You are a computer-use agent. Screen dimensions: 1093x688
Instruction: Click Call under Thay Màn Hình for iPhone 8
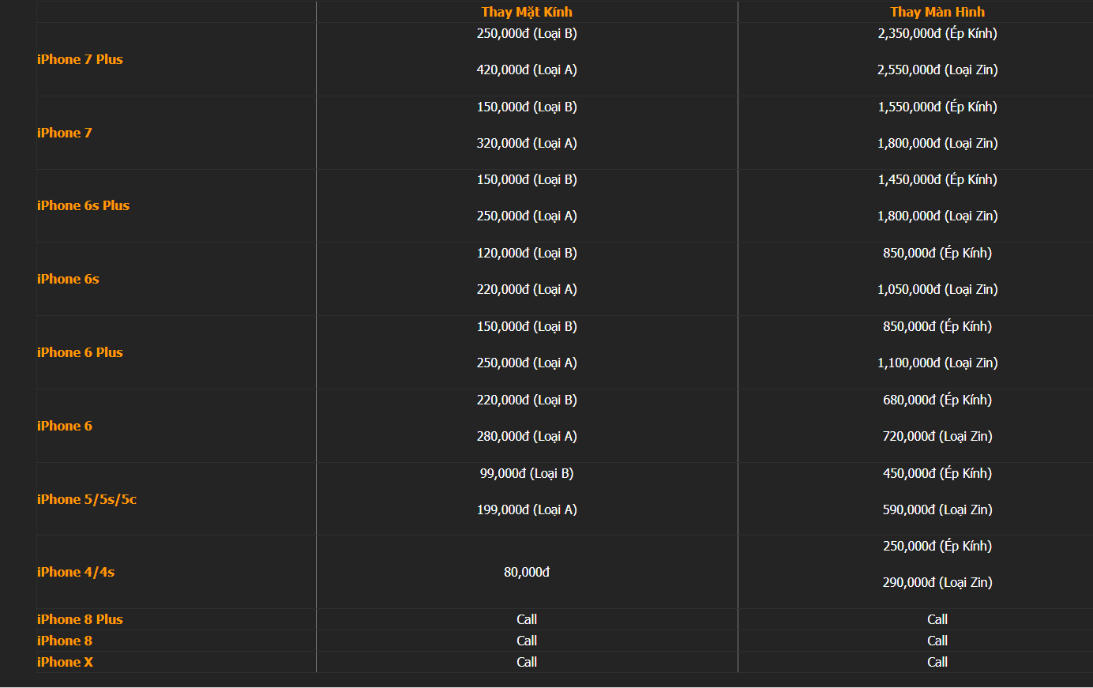tap(937, 641)
